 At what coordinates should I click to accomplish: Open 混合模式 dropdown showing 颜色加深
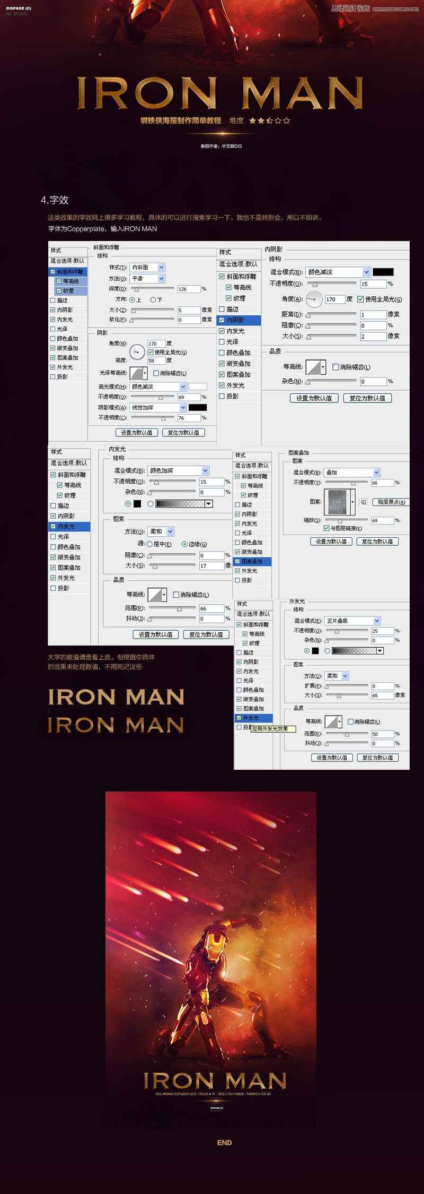[x=178, y=471]
